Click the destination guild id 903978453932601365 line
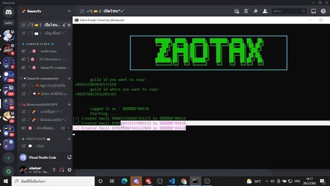The image size is (330, 186). 95,94
